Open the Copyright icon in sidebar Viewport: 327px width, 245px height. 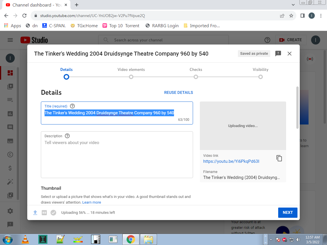pyautogui.click(x=10, y=155)
